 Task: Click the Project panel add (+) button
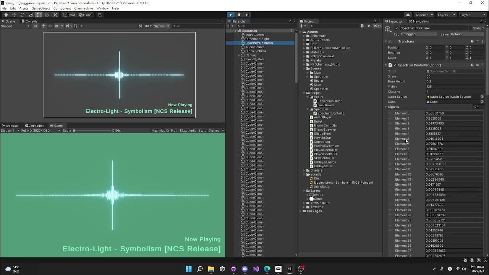(x=301, y=26)
